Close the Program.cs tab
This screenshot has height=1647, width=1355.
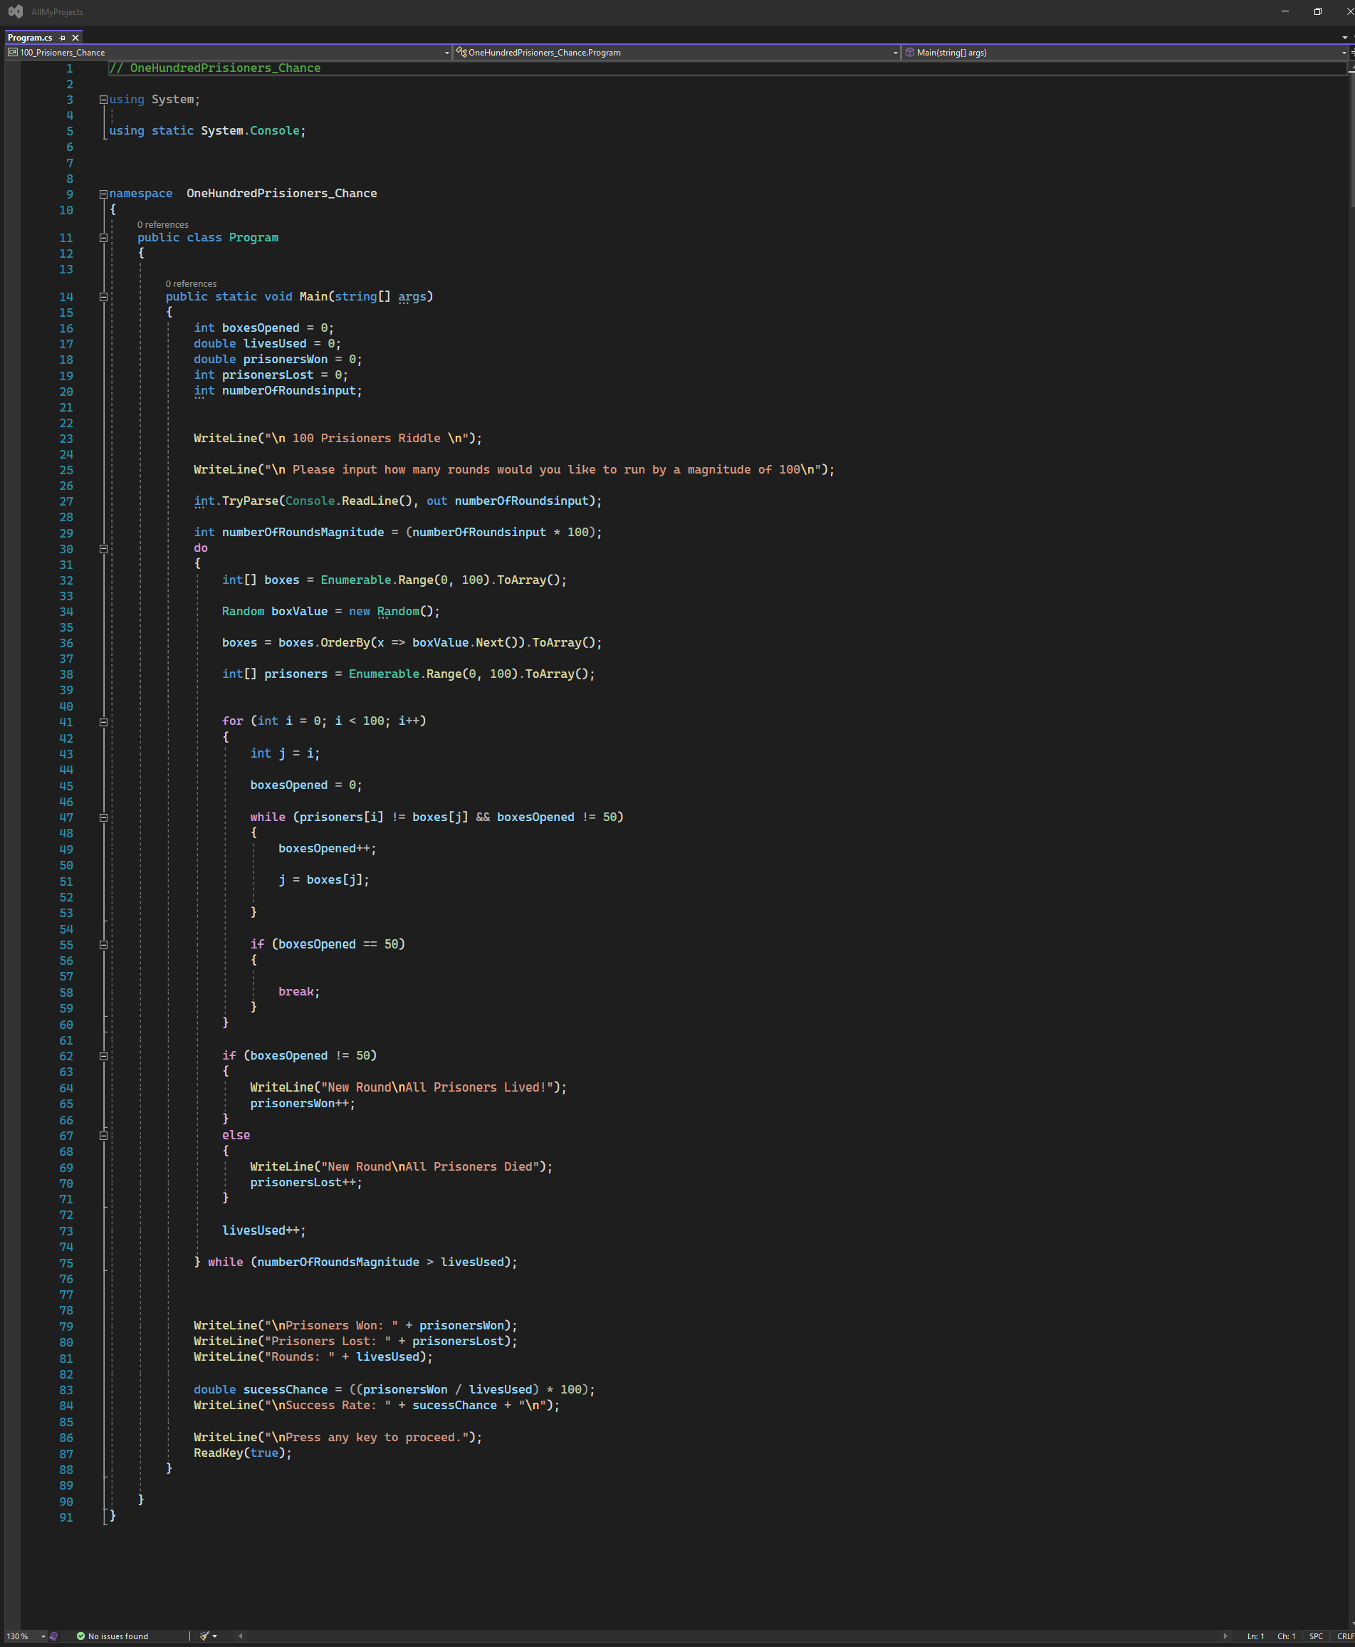click(75, 38)
